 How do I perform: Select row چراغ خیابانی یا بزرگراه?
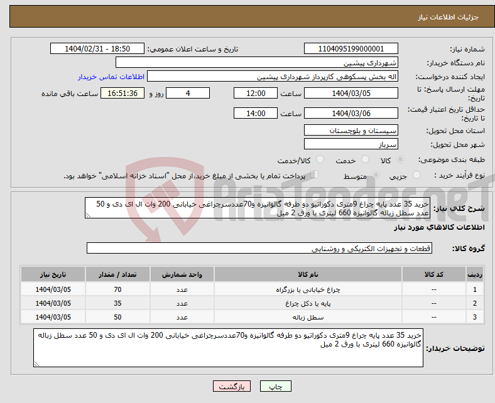tap(252, 289)
